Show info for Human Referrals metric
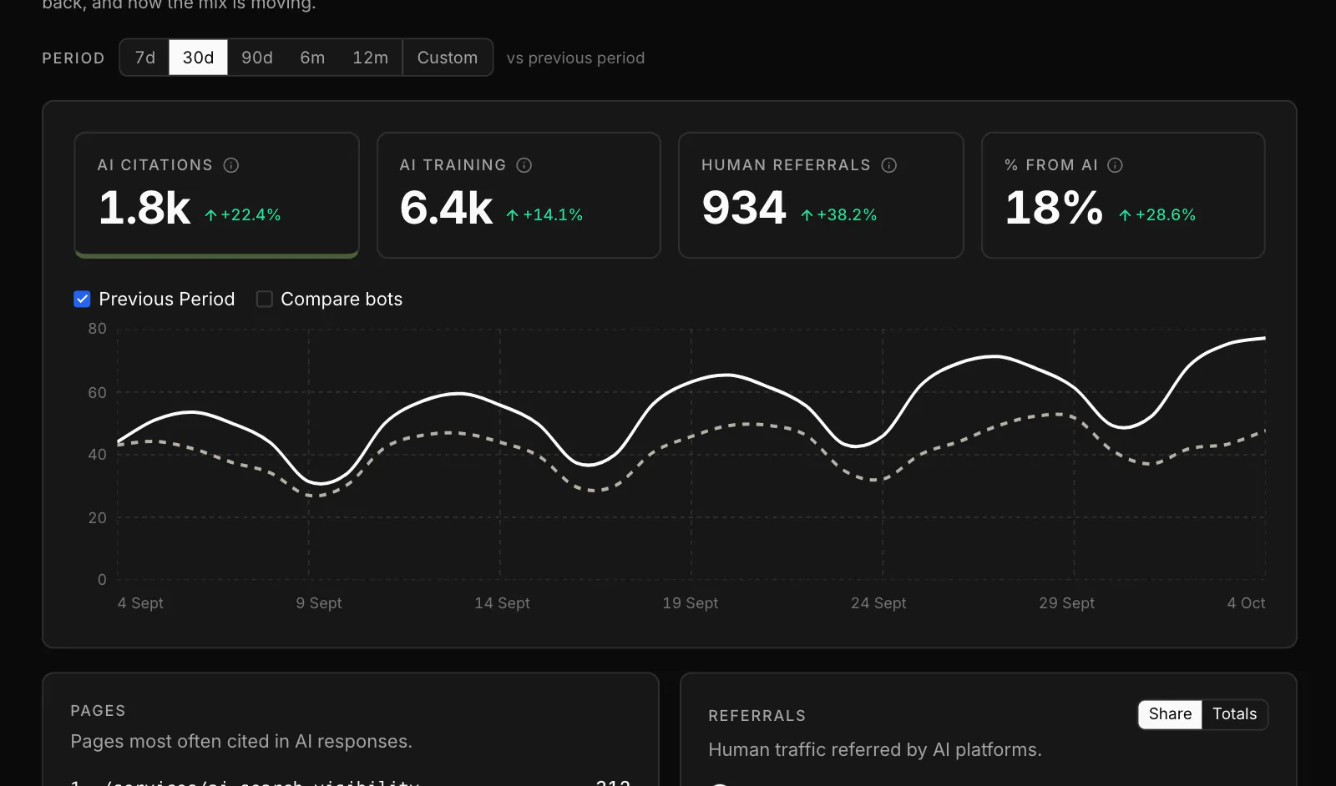1336x786 pixels. pyautogui.click(x=889, y=165)
